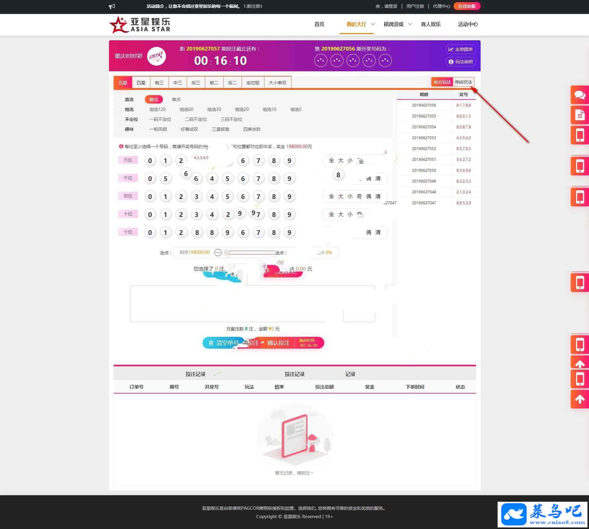Click the 请登录 login link

pos(391,6)
